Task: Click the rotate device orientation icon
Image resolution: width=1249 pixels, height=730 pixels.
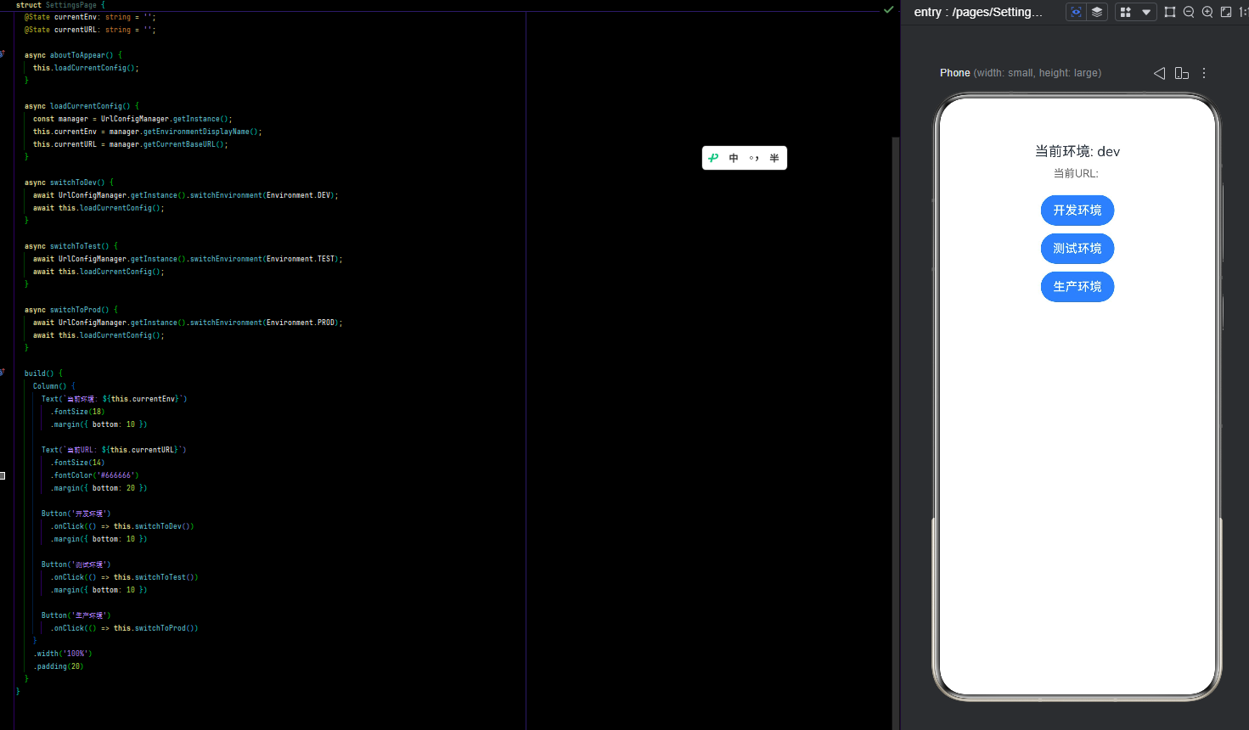Action: pos(1181,73)
